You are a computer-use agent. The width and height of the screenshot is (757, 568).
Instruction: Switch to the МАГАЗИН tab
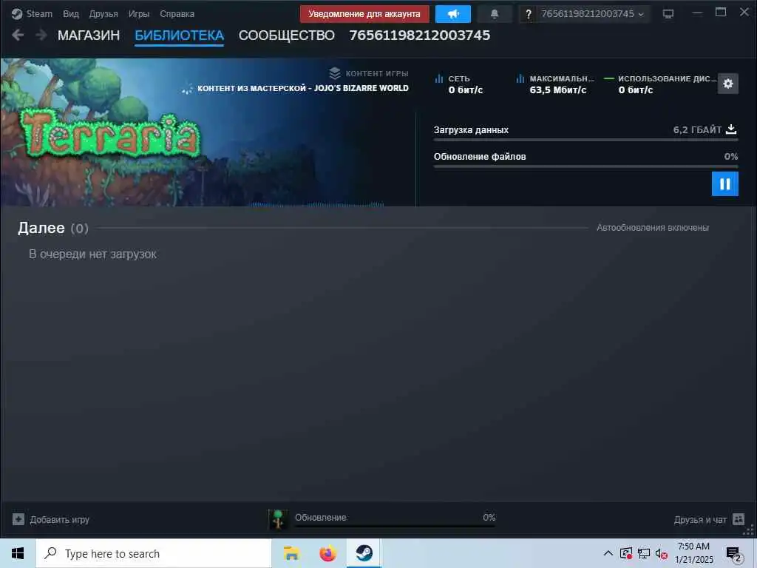click(89, 35)
